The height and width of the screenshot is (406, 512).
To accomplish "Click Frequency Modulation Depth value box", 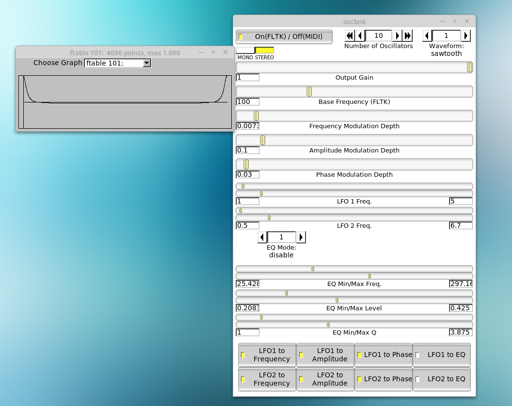I will click(x=247, y=126).
